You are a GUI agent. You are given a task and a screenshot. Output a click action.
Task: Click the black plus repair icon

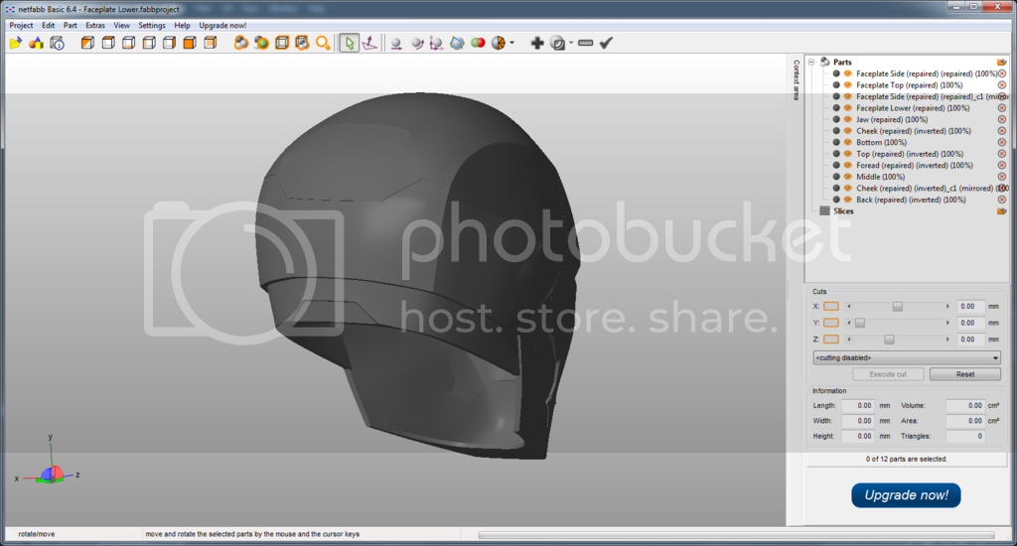click(x=537, y=44)
